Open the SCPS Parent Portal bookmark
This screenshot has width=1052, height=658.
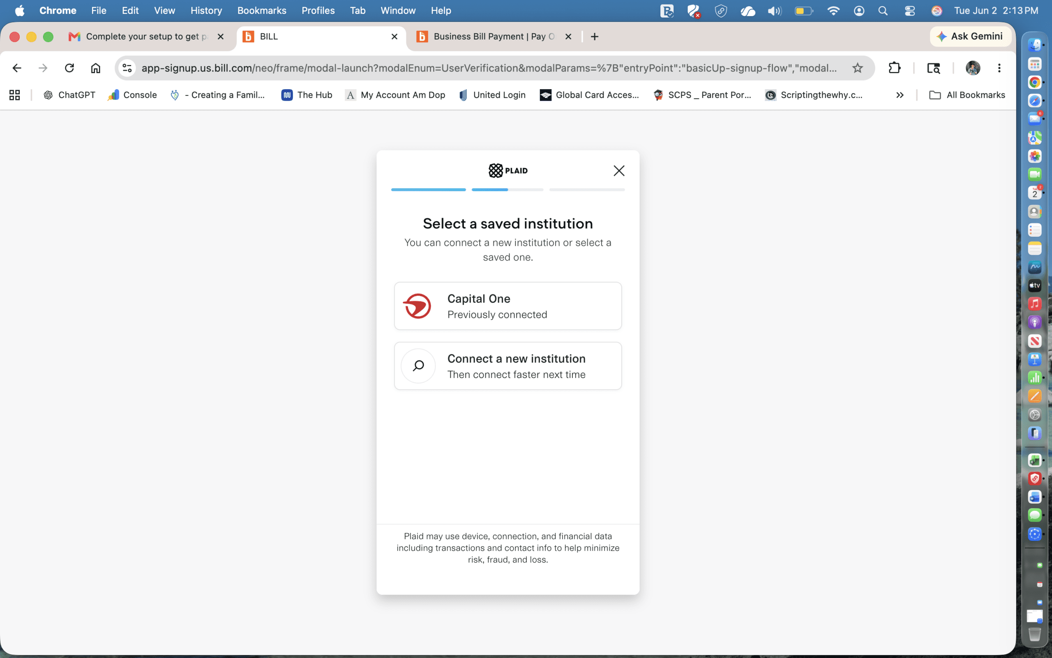click(702, 95)
